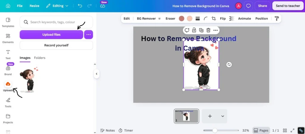Pick the light peach color swatch

pyautogui.click(x=190, y=19)
